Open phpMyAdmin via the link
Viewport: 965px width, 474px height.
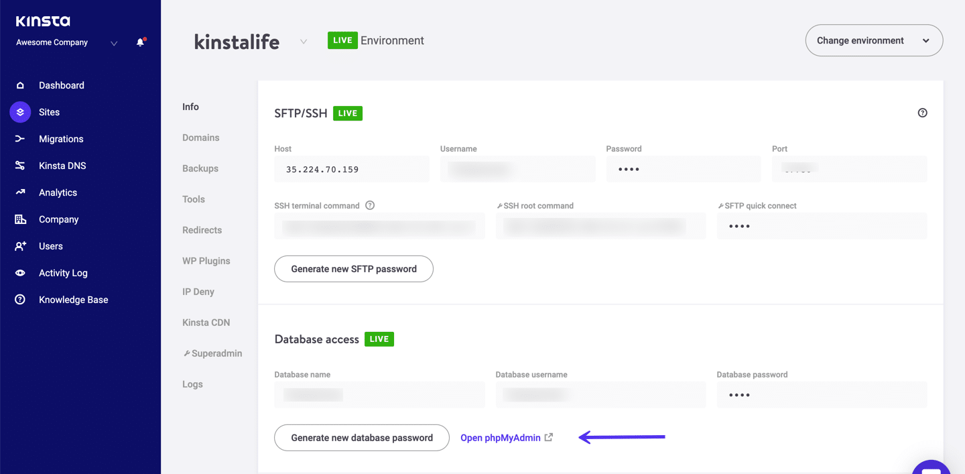click(x=501, y=437)
